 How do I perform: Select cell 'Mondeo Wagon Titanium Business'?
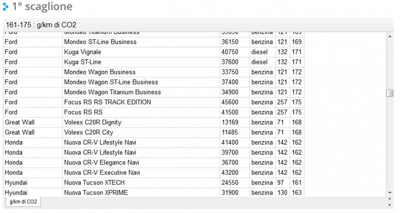tap(141, 92)
